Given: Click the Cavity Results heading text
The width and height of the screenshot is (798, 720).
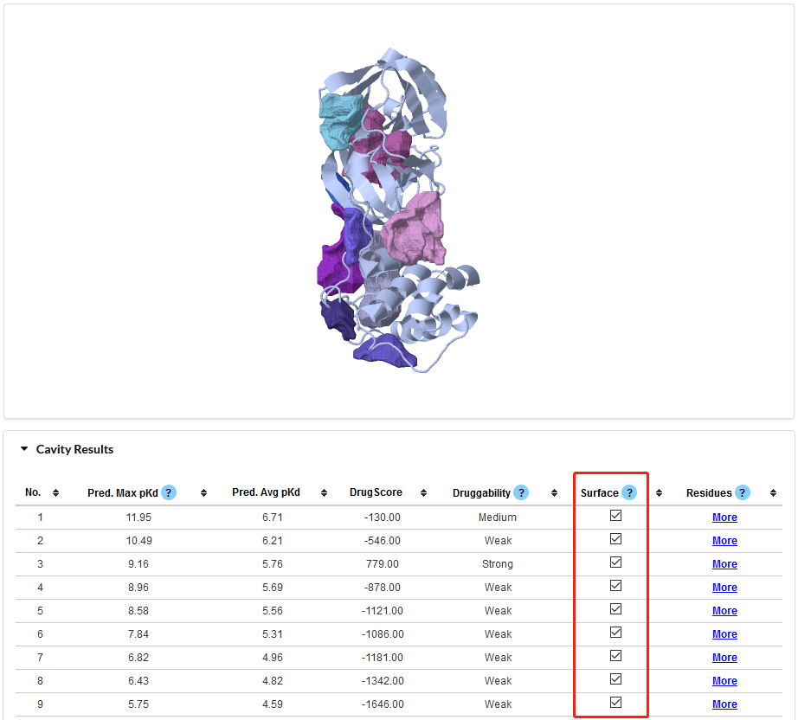Looking at the screenshot, I should pos(74,449).
